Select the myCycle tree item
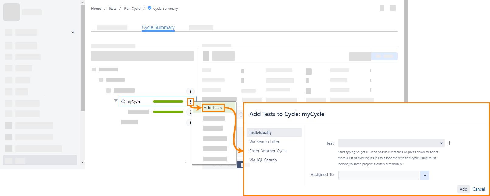The image size is (490, 196). pyautogui.click(x=157, y=101)
